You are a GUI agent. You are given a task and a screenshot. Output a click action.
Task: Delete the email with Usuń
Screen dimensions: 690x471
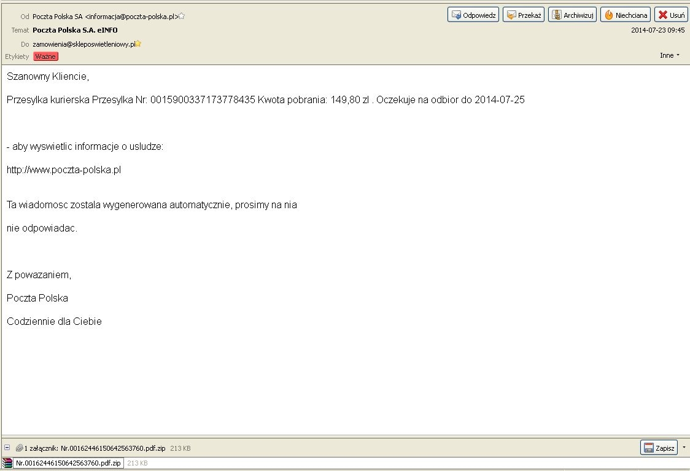(671, 15)
